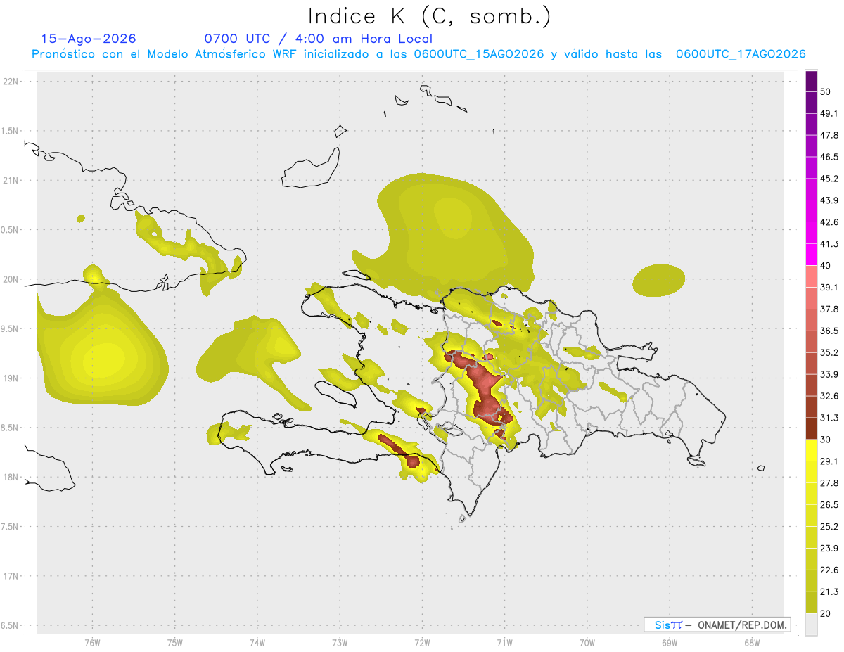Image resolution: width=844 pixels, height=652 pixels.
Task: Pick the dark purple swatch above the 50 mark
Action: click(x=811, y=81)
